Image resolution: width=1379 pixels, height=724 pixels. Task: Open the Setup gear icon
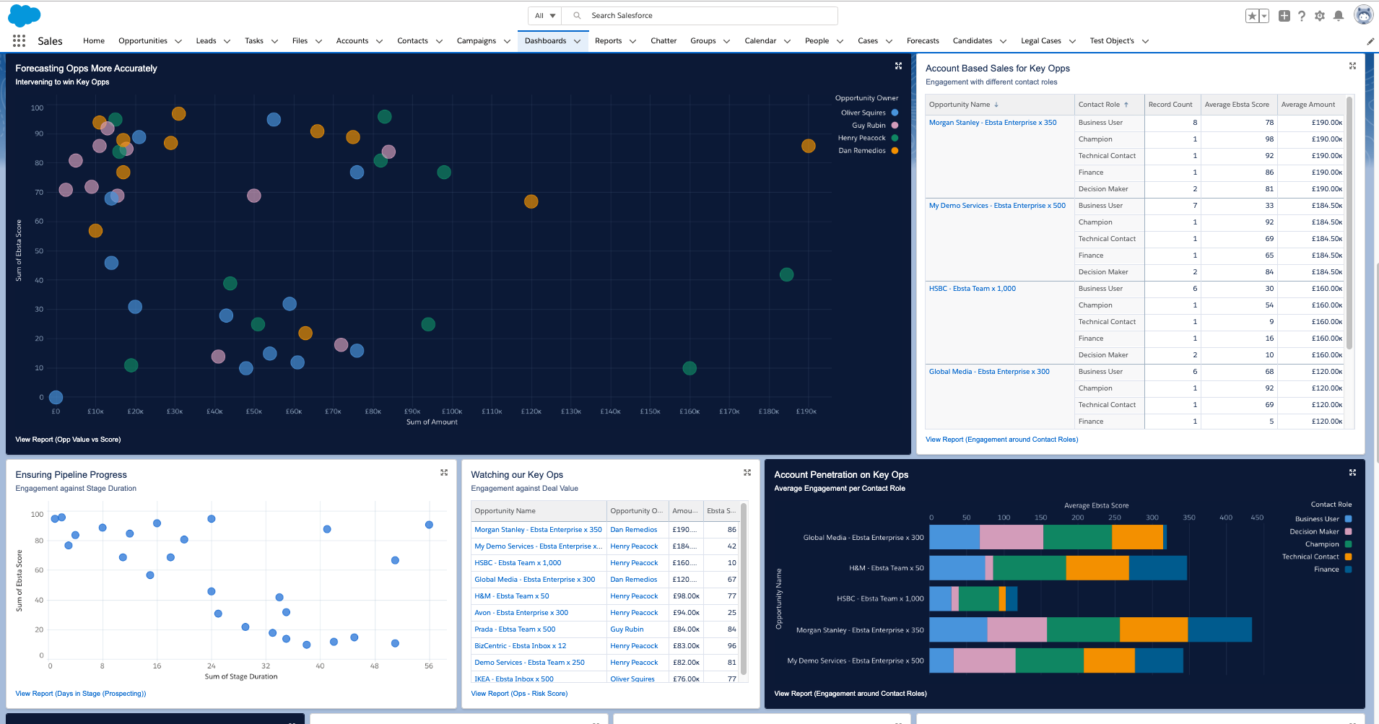coord(1320,16)
